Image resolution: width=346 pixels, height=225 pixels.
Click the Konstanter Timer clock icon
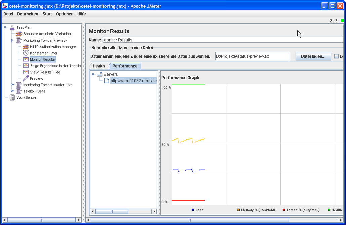26,53
